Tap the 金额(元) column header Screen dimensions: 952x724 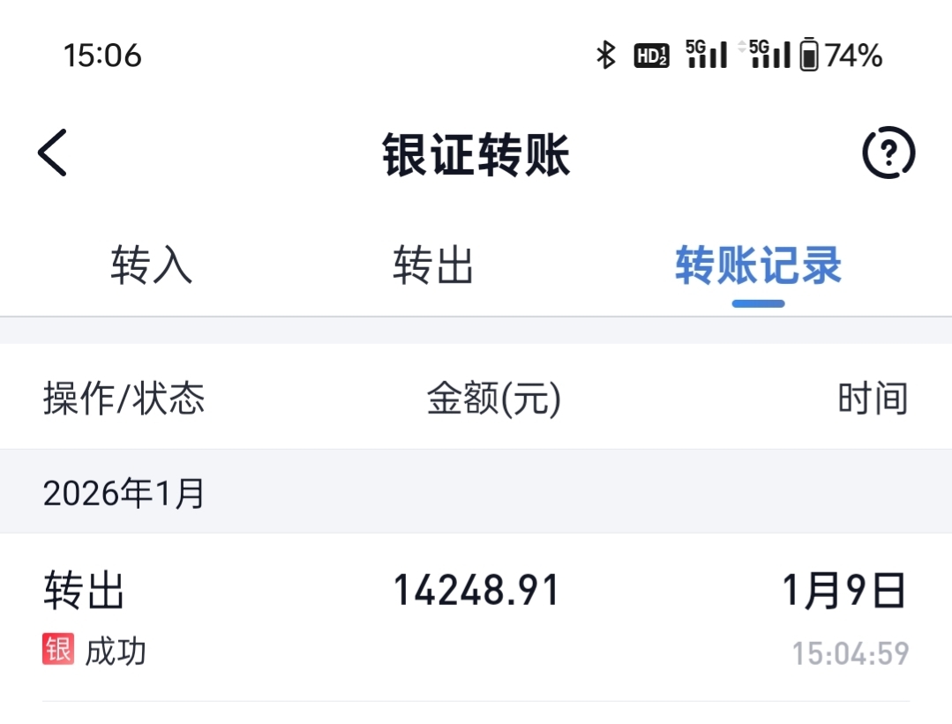pos(494,399)
